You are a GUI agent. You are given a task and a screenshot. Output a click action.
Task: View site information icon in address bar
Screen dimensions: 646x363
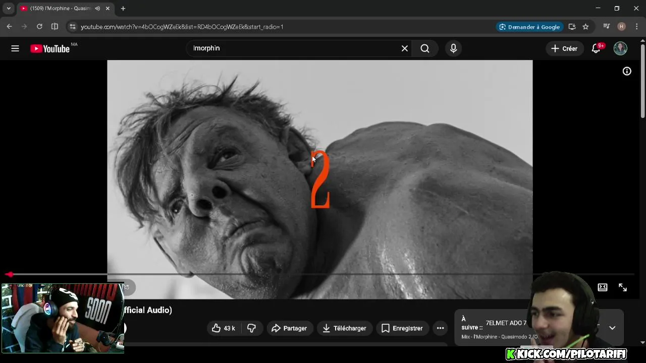tap(72, 27)
